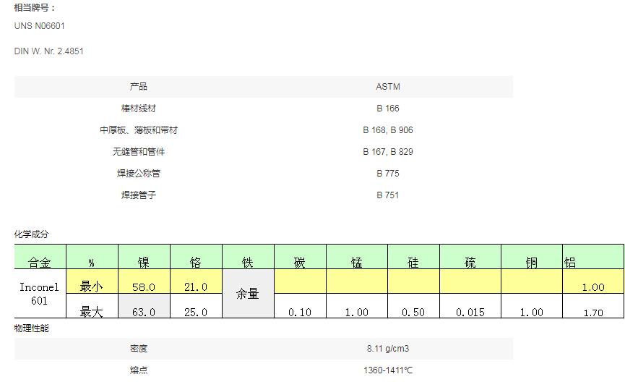
Task: Click the 焊接管子 row label
Action: tap(139, 195)
